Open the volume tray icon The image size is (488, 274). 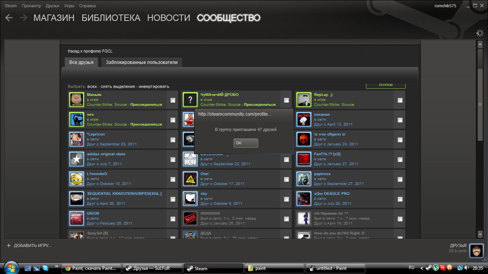pyautogui.click(x=467, y=268)
